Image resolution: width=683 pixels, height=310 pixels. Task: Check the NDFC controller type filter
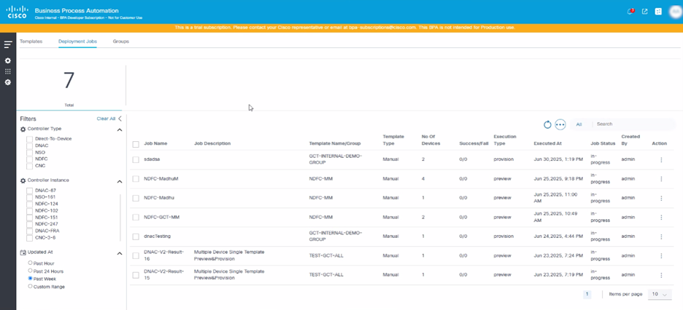(x=30, y=159)
